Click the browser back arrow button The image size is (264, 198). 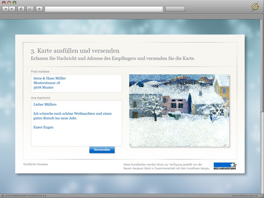pos(5,9)
